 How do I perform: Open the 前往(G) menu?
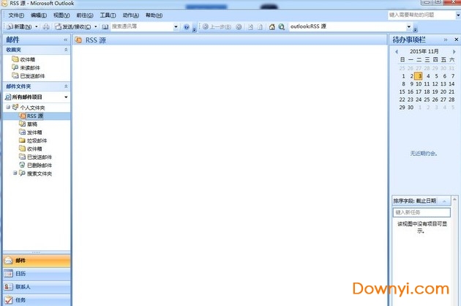coord(85,15)
